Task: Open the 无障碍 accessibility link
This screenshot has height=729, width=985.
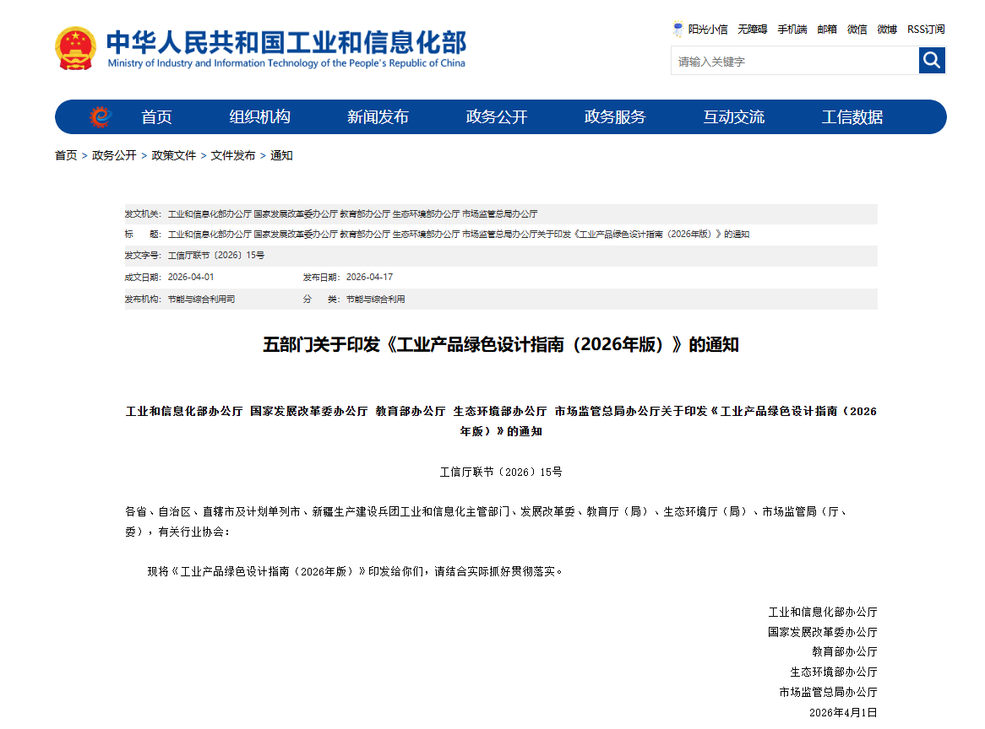Action: [x=753, y=30]
